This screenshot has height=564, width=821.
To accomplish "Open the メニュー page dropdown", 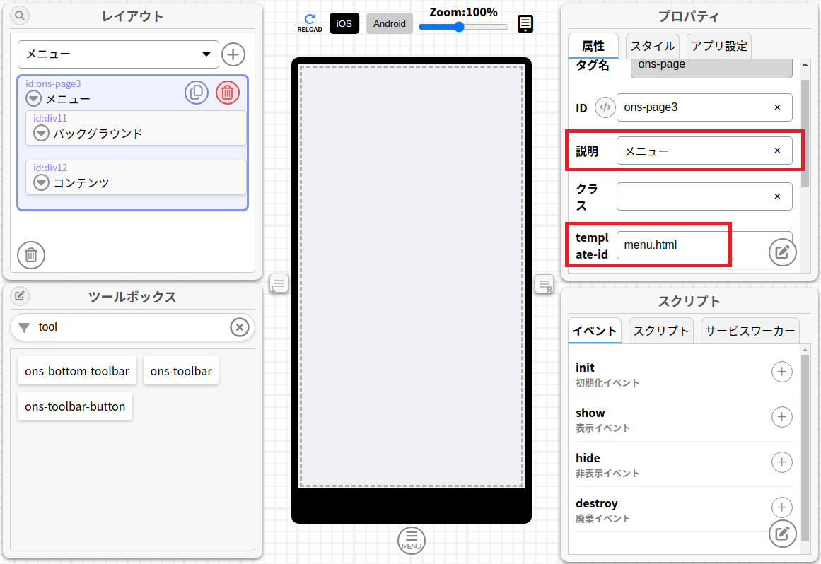I will (x=118, y=54).
